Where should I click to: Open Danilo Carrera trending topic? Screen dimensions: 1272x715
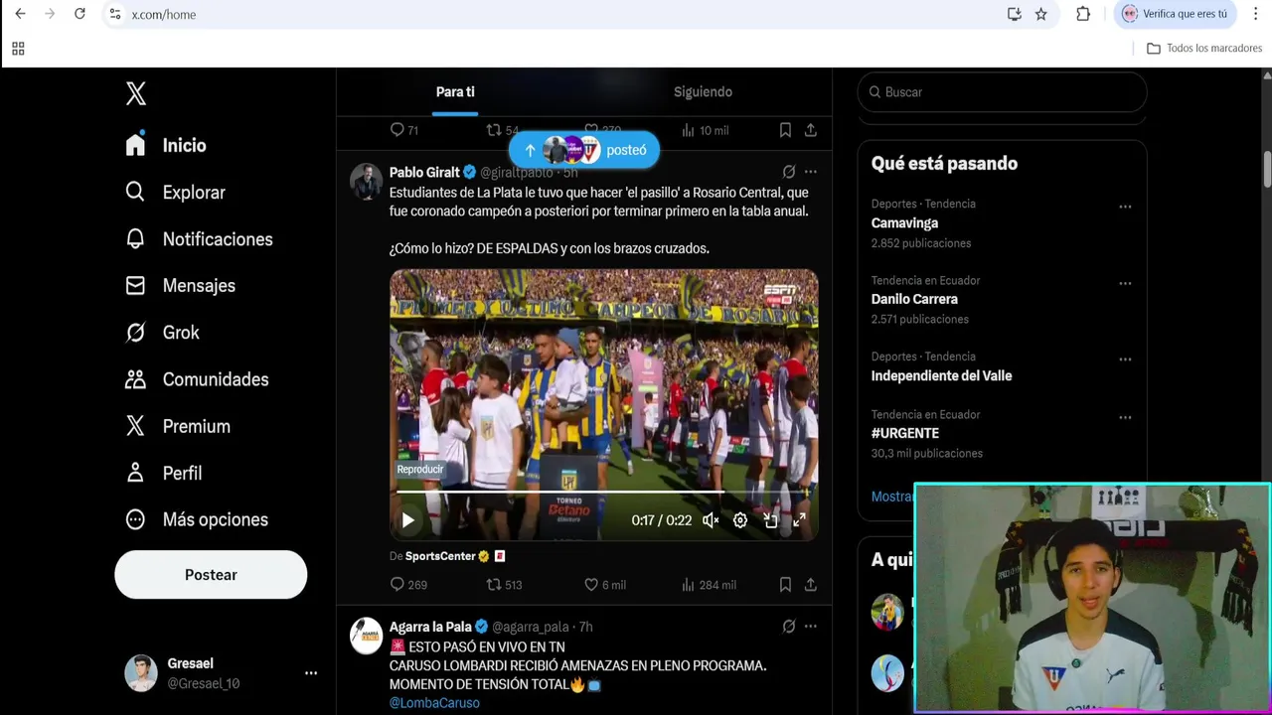click(x=914, y=299)
